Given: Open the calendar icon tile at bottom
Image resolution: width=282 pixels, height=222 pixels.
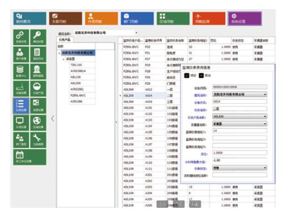Looking at the screenshot, I should tap(30, 157).
